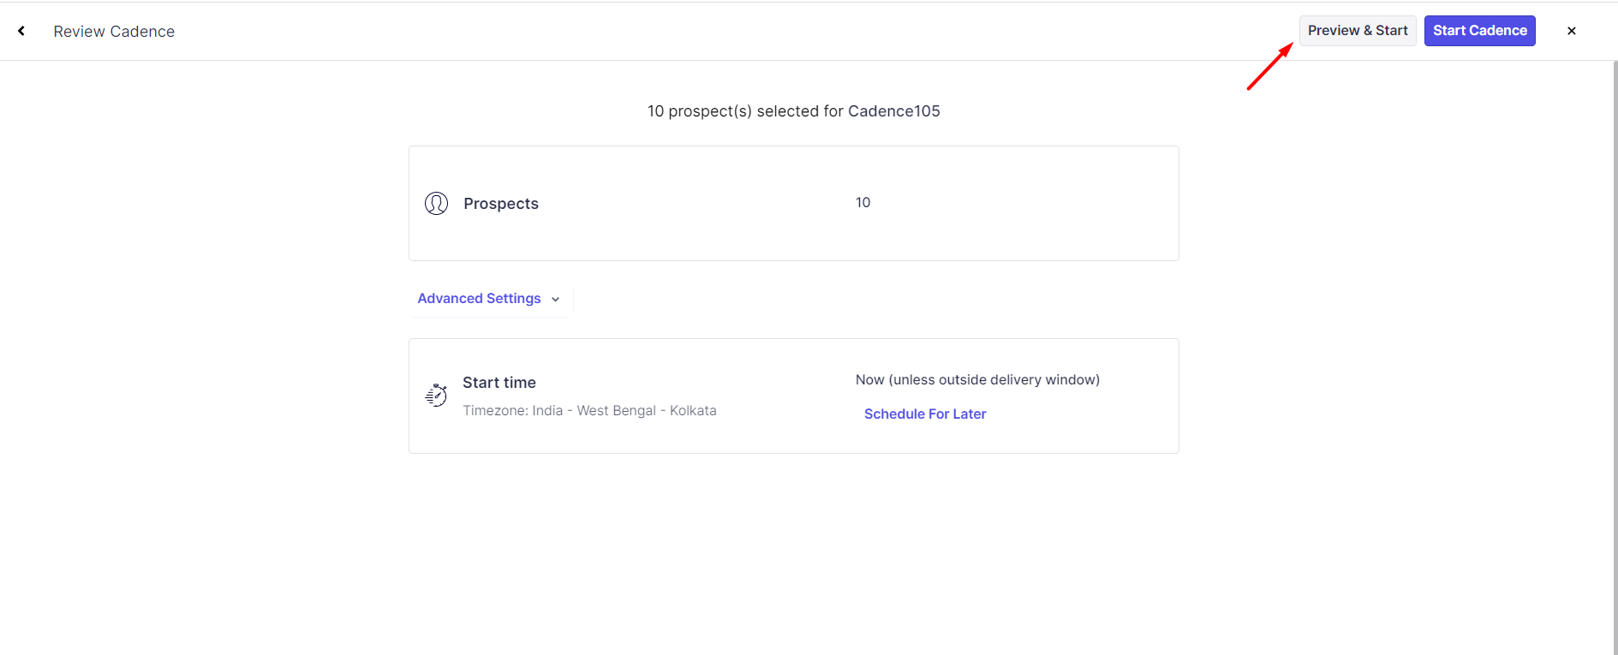Expand the Advanced Settings section

[x=480, y=299]
